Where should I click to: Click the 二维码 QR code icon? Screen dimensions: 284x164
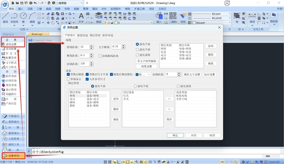click(173, 18)
